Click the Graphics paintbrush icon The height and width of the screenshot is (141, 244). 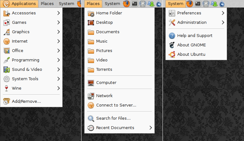pos(7,32)
